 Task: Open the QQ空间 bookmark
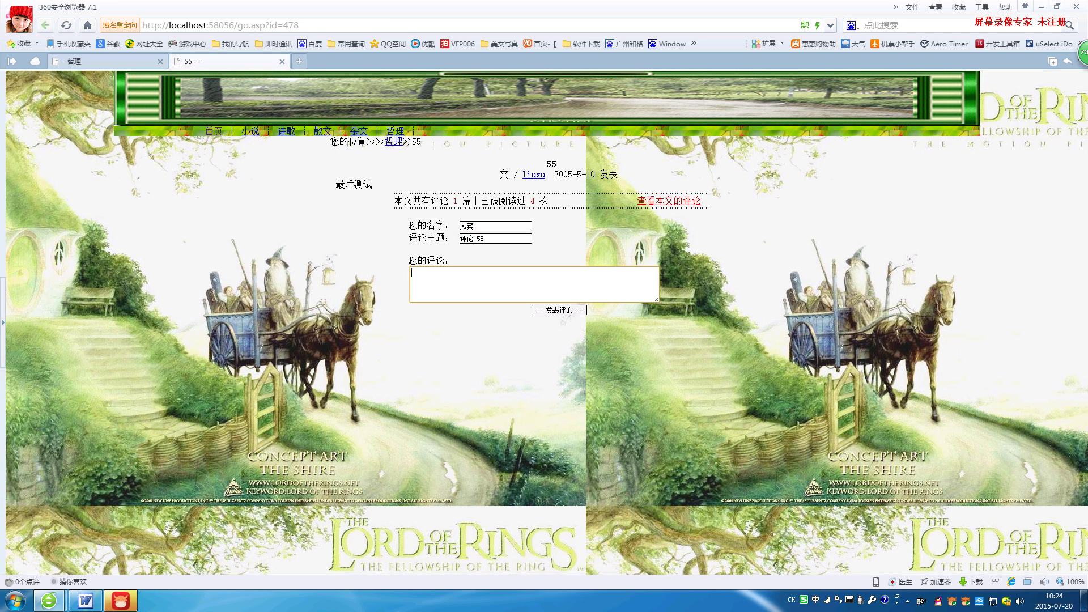coord(388,44)
